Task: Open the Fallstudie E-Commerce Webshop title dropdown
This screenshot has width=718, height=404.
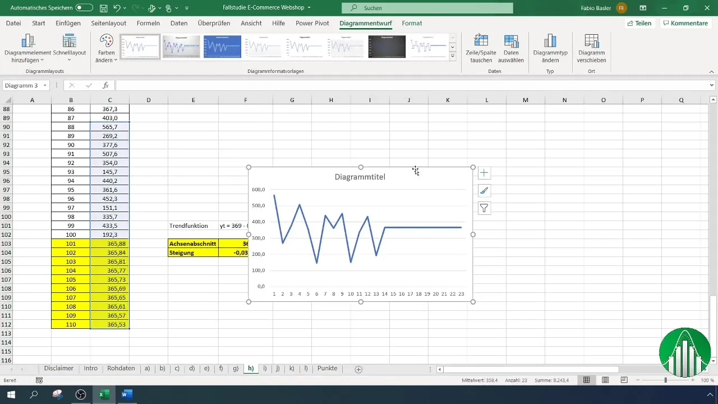Action: pyautogui.click(x=309, y=8)
